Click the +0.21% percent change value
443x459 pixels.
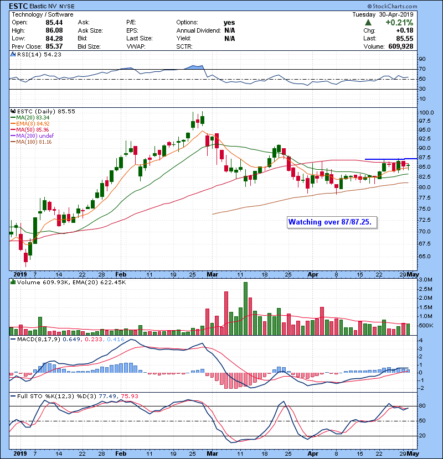point(399,23)
